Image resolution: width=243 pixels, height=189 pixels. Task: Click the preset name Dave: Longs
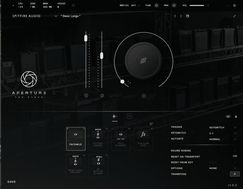[x=70, y=16]
